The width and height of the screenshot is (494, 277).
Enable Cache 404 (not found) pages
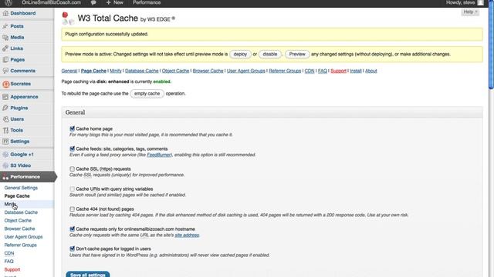[x=72, y=209]
